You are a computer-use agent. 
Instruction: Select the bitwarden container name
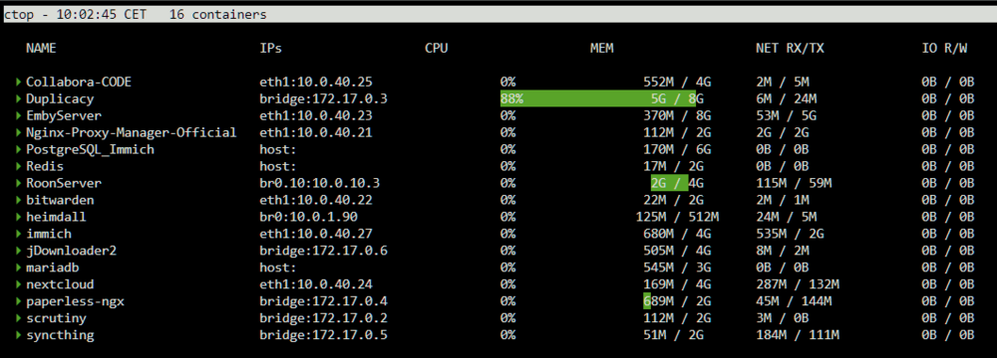[60, 200]
